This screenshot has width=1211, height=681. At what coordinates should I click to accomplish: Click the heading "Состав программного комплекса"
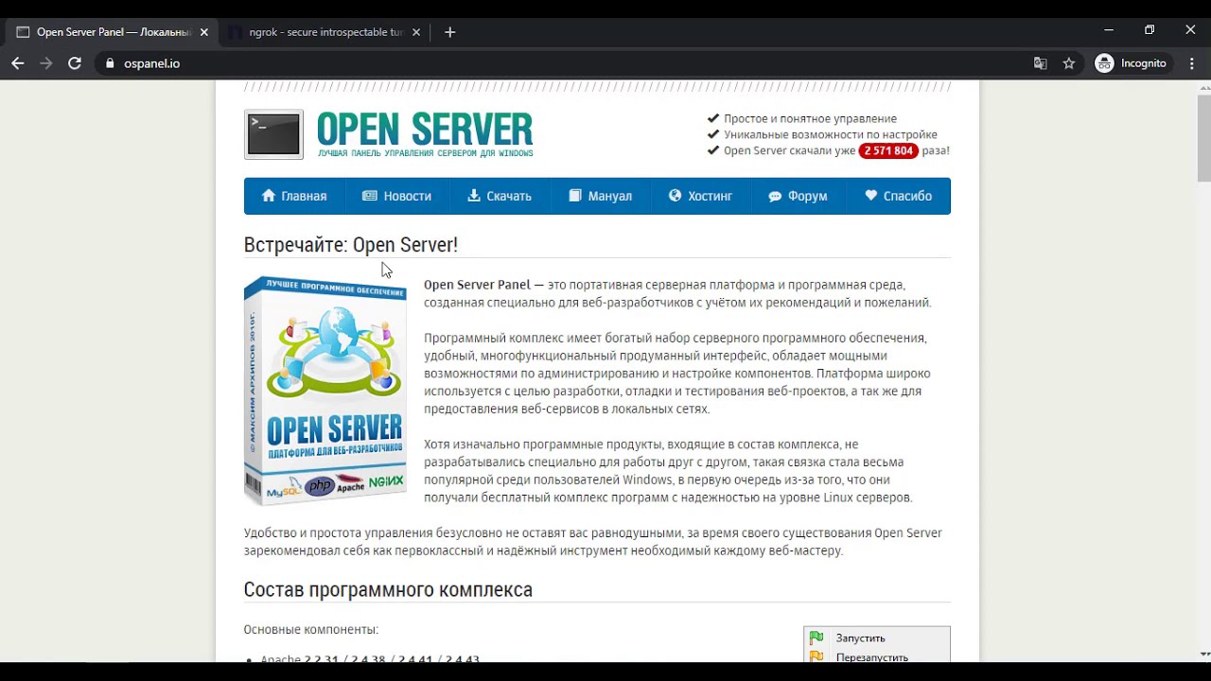coord(388,589)
